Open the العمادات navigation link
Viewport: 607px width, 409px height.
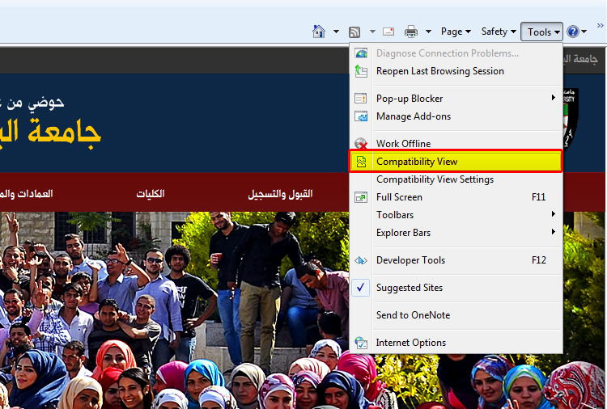click(26, 193)
